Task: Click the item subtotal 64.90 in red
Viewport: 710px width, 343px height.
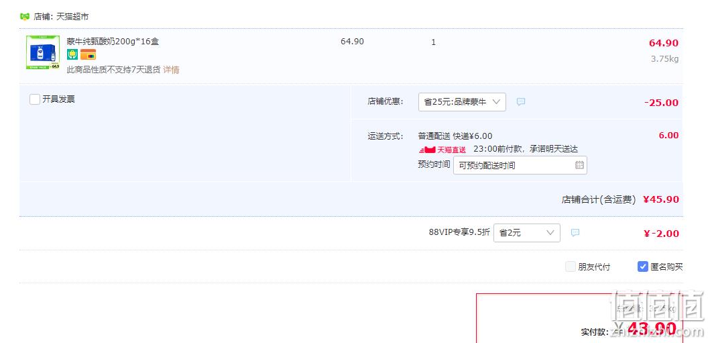Action: pyautogui.click(x=663, y=43)
